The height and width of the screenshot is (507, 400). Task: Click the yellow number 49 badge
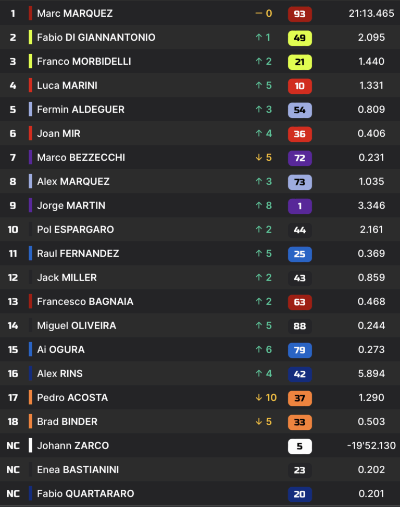click(x=299, y=38)
